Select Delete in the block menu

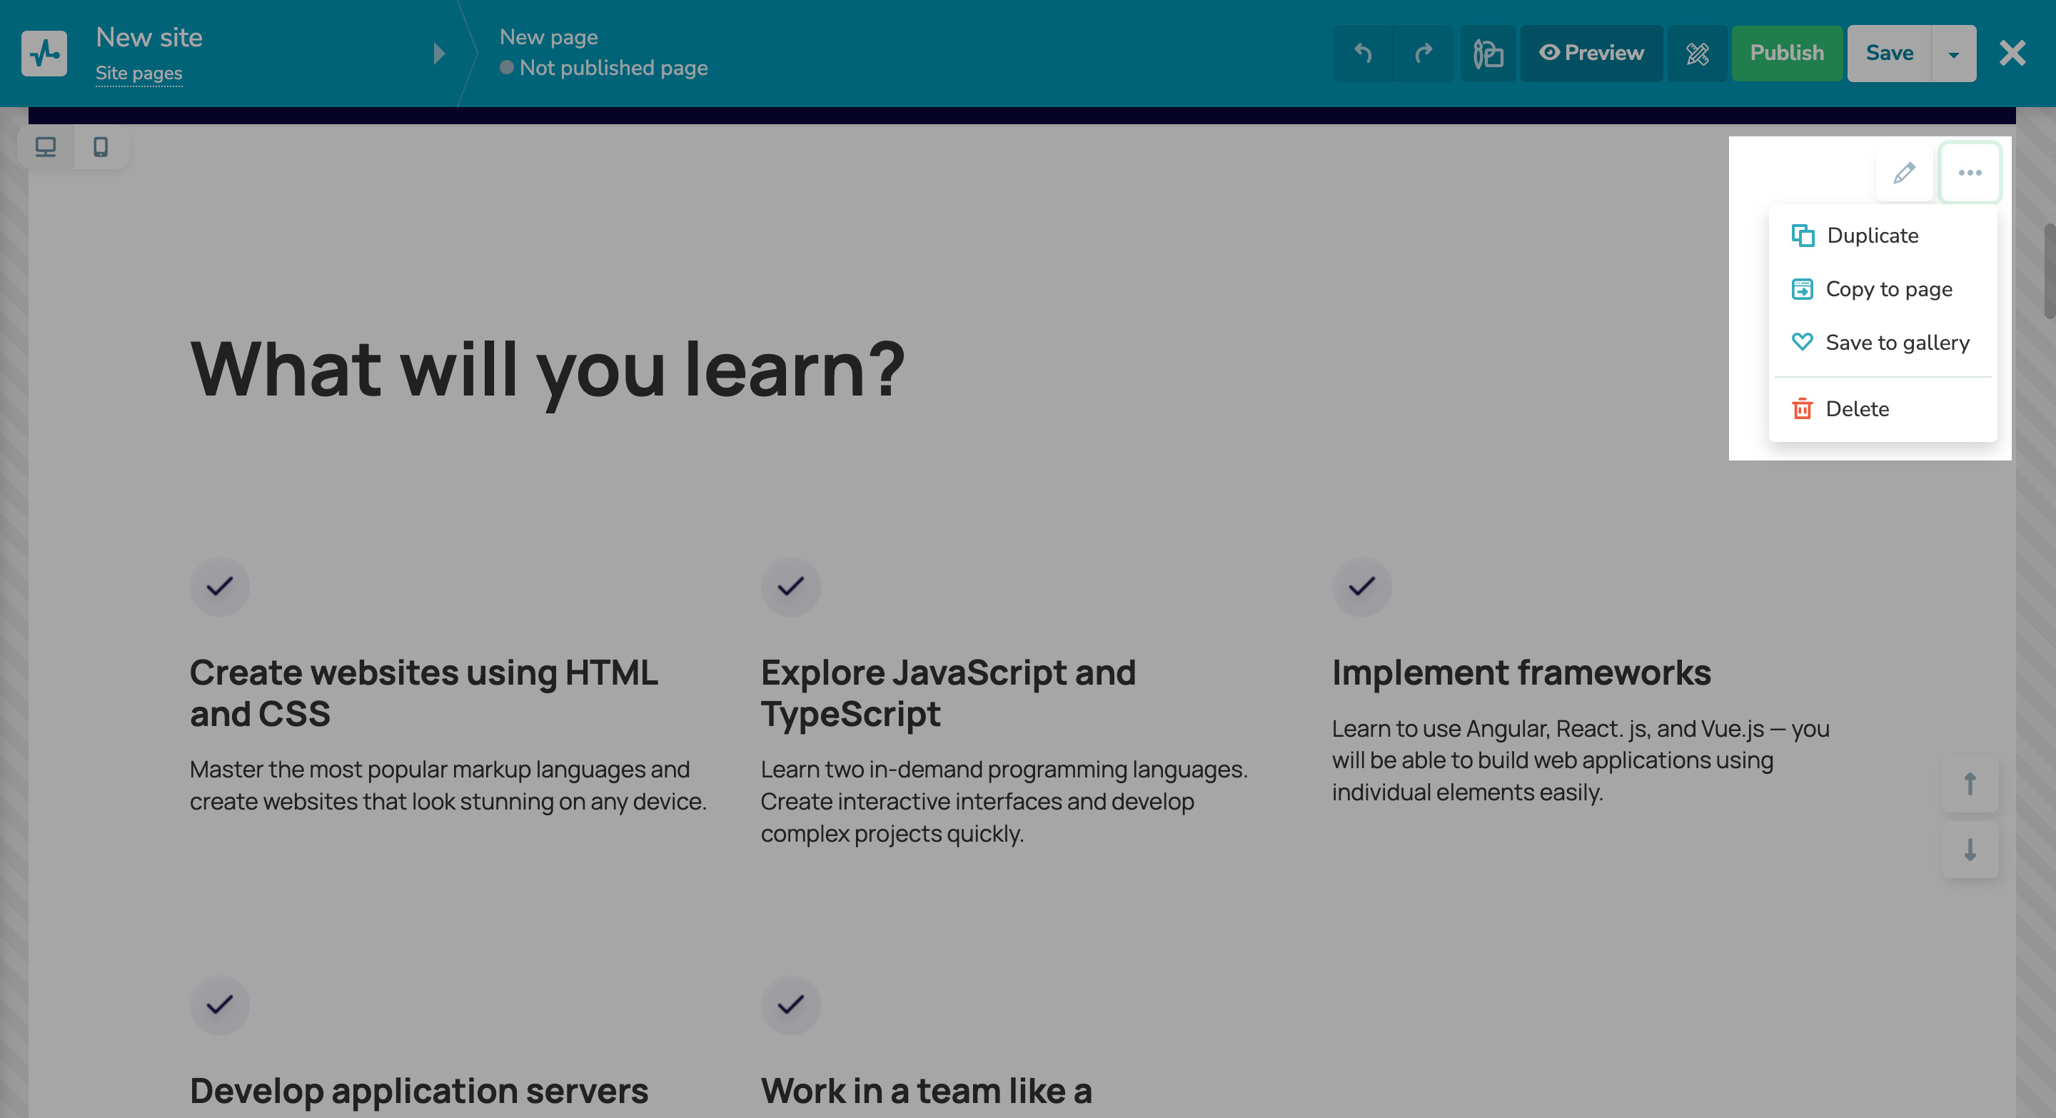1856,408
